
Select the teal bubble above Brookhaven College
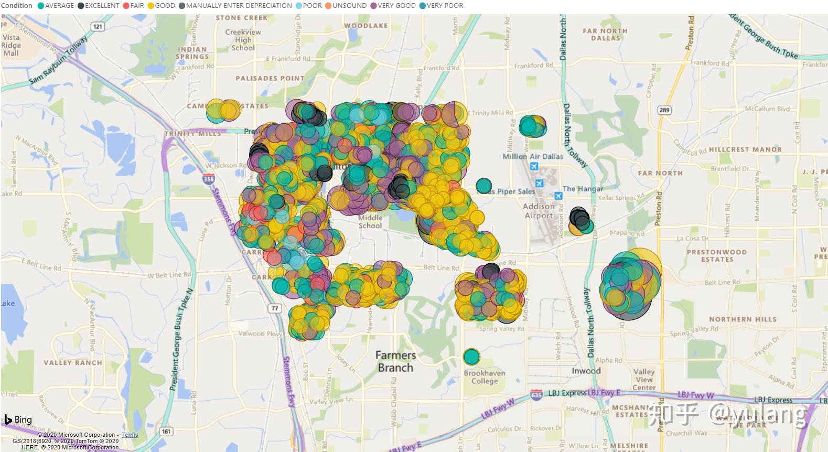click(471, 357)
